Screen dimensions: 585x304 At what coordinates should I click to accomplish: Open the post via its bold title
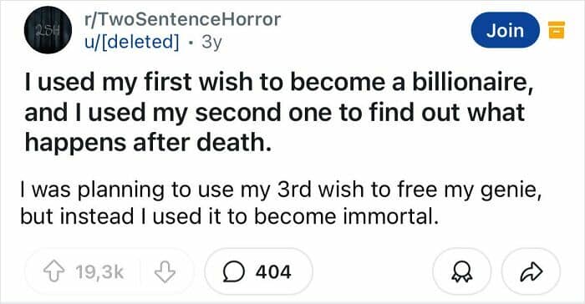(x=279, y=112)
